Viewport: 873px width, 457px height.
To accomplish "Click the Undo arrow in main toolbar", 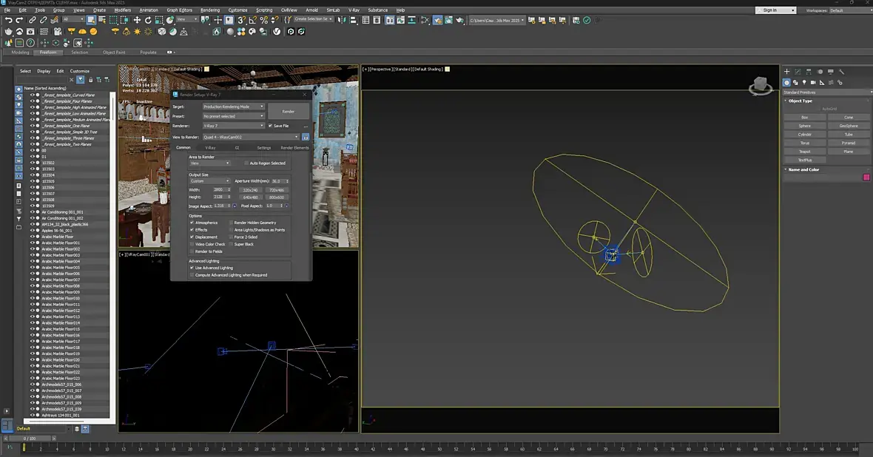I will 8,20.
